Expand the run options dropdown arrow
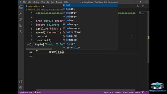 pos(140,6)
